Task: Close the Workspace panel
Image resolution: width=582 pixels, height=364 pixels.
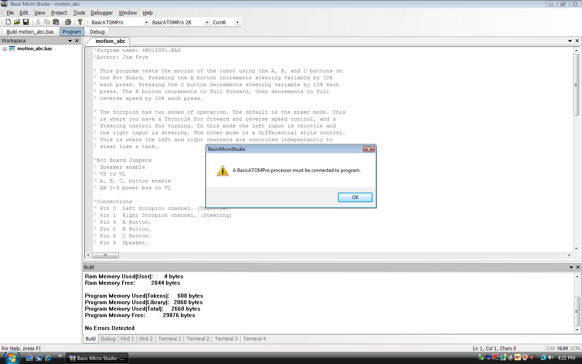Action: (77, 41)
